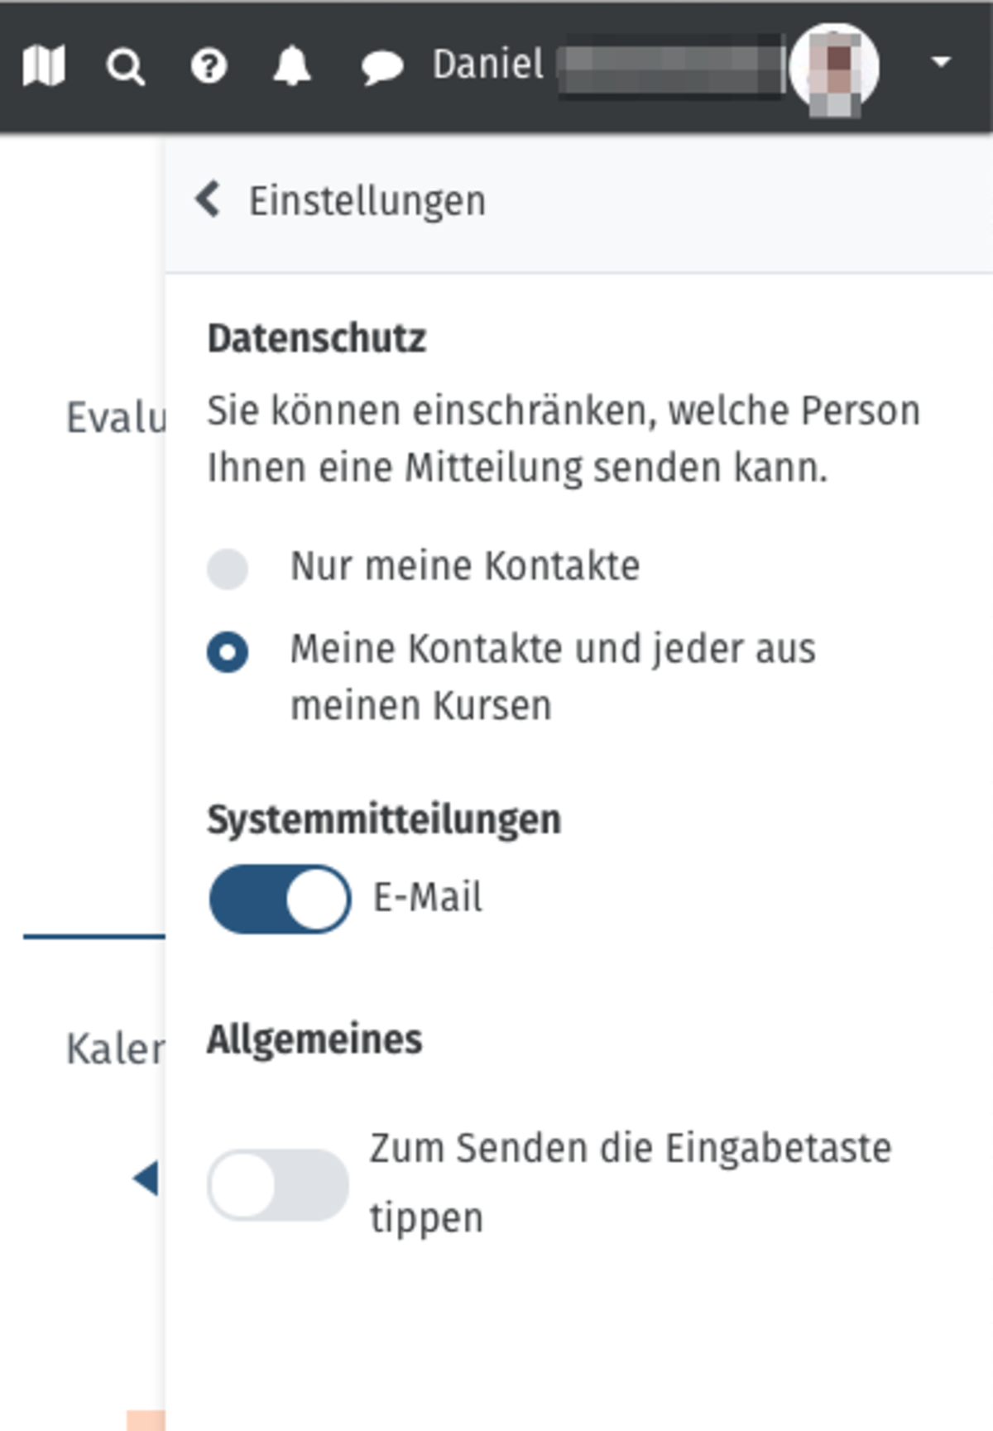Screen dimensions: 993x1431
Task: Click the user name Daniel
Action: coord(488,65)
